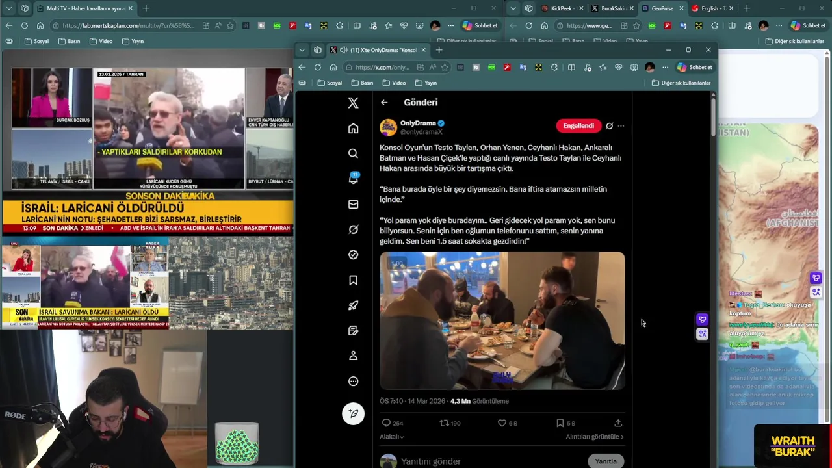The image size is (832, 468).
Task: Switch to the BurakSakin X tab
Action: coord(612,8)
